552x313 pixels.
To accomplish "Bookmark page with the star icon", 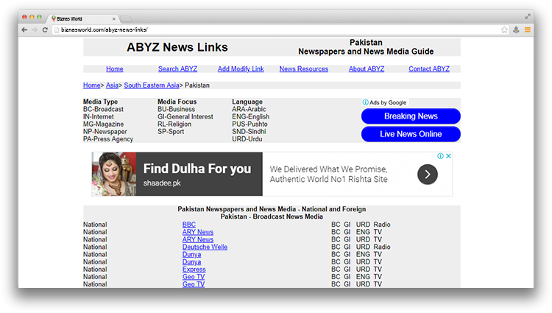I will 504,30.
